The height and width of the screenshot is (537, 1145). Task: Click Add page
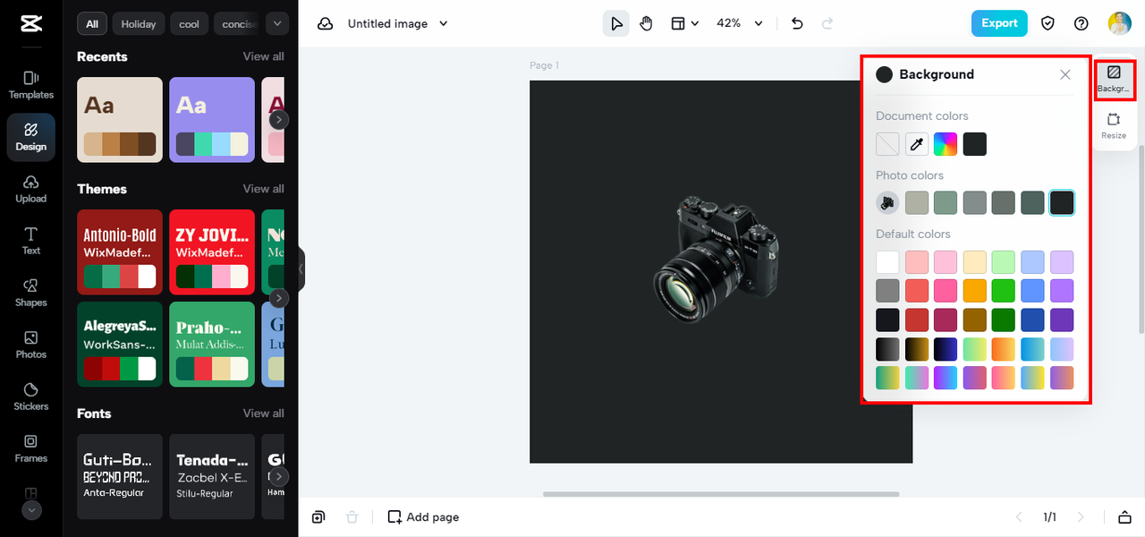click(423, 517)
